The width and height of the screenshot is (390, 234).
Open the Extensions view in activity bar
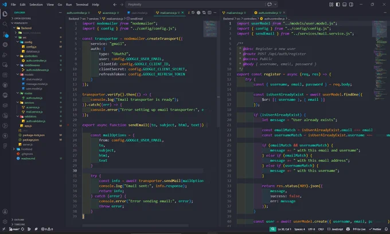5,75
